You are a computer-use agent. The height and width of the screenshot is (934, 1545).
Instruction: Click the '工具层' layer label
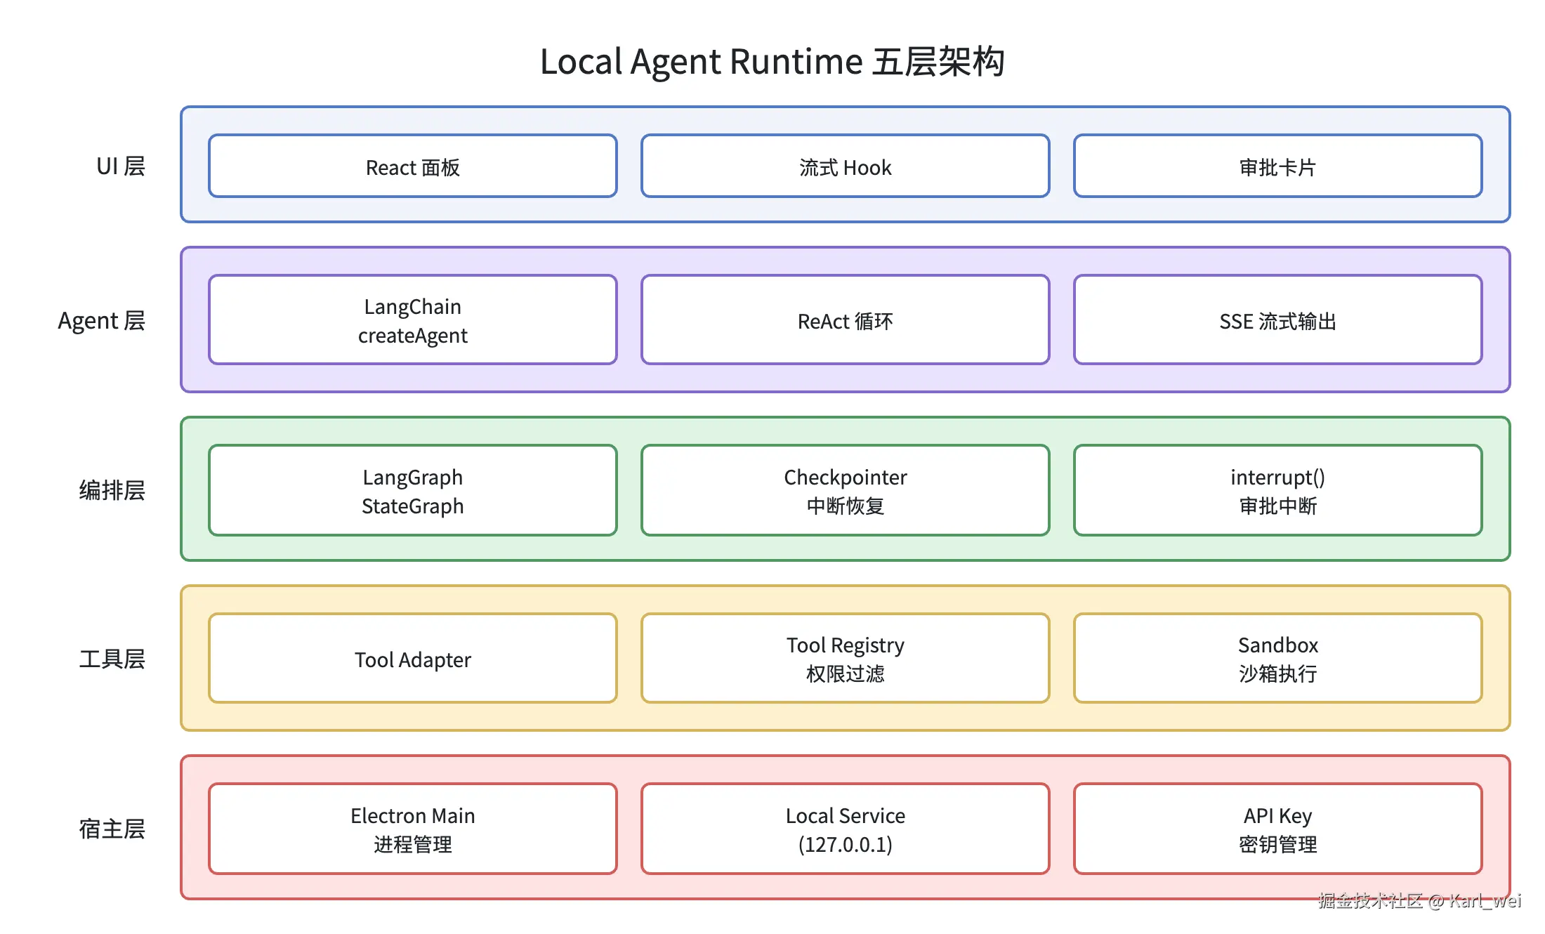tap(112, 659)
